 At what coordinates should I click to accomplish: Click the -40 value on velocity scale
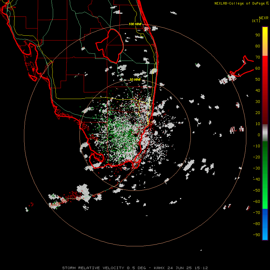(x=256, y=179)
